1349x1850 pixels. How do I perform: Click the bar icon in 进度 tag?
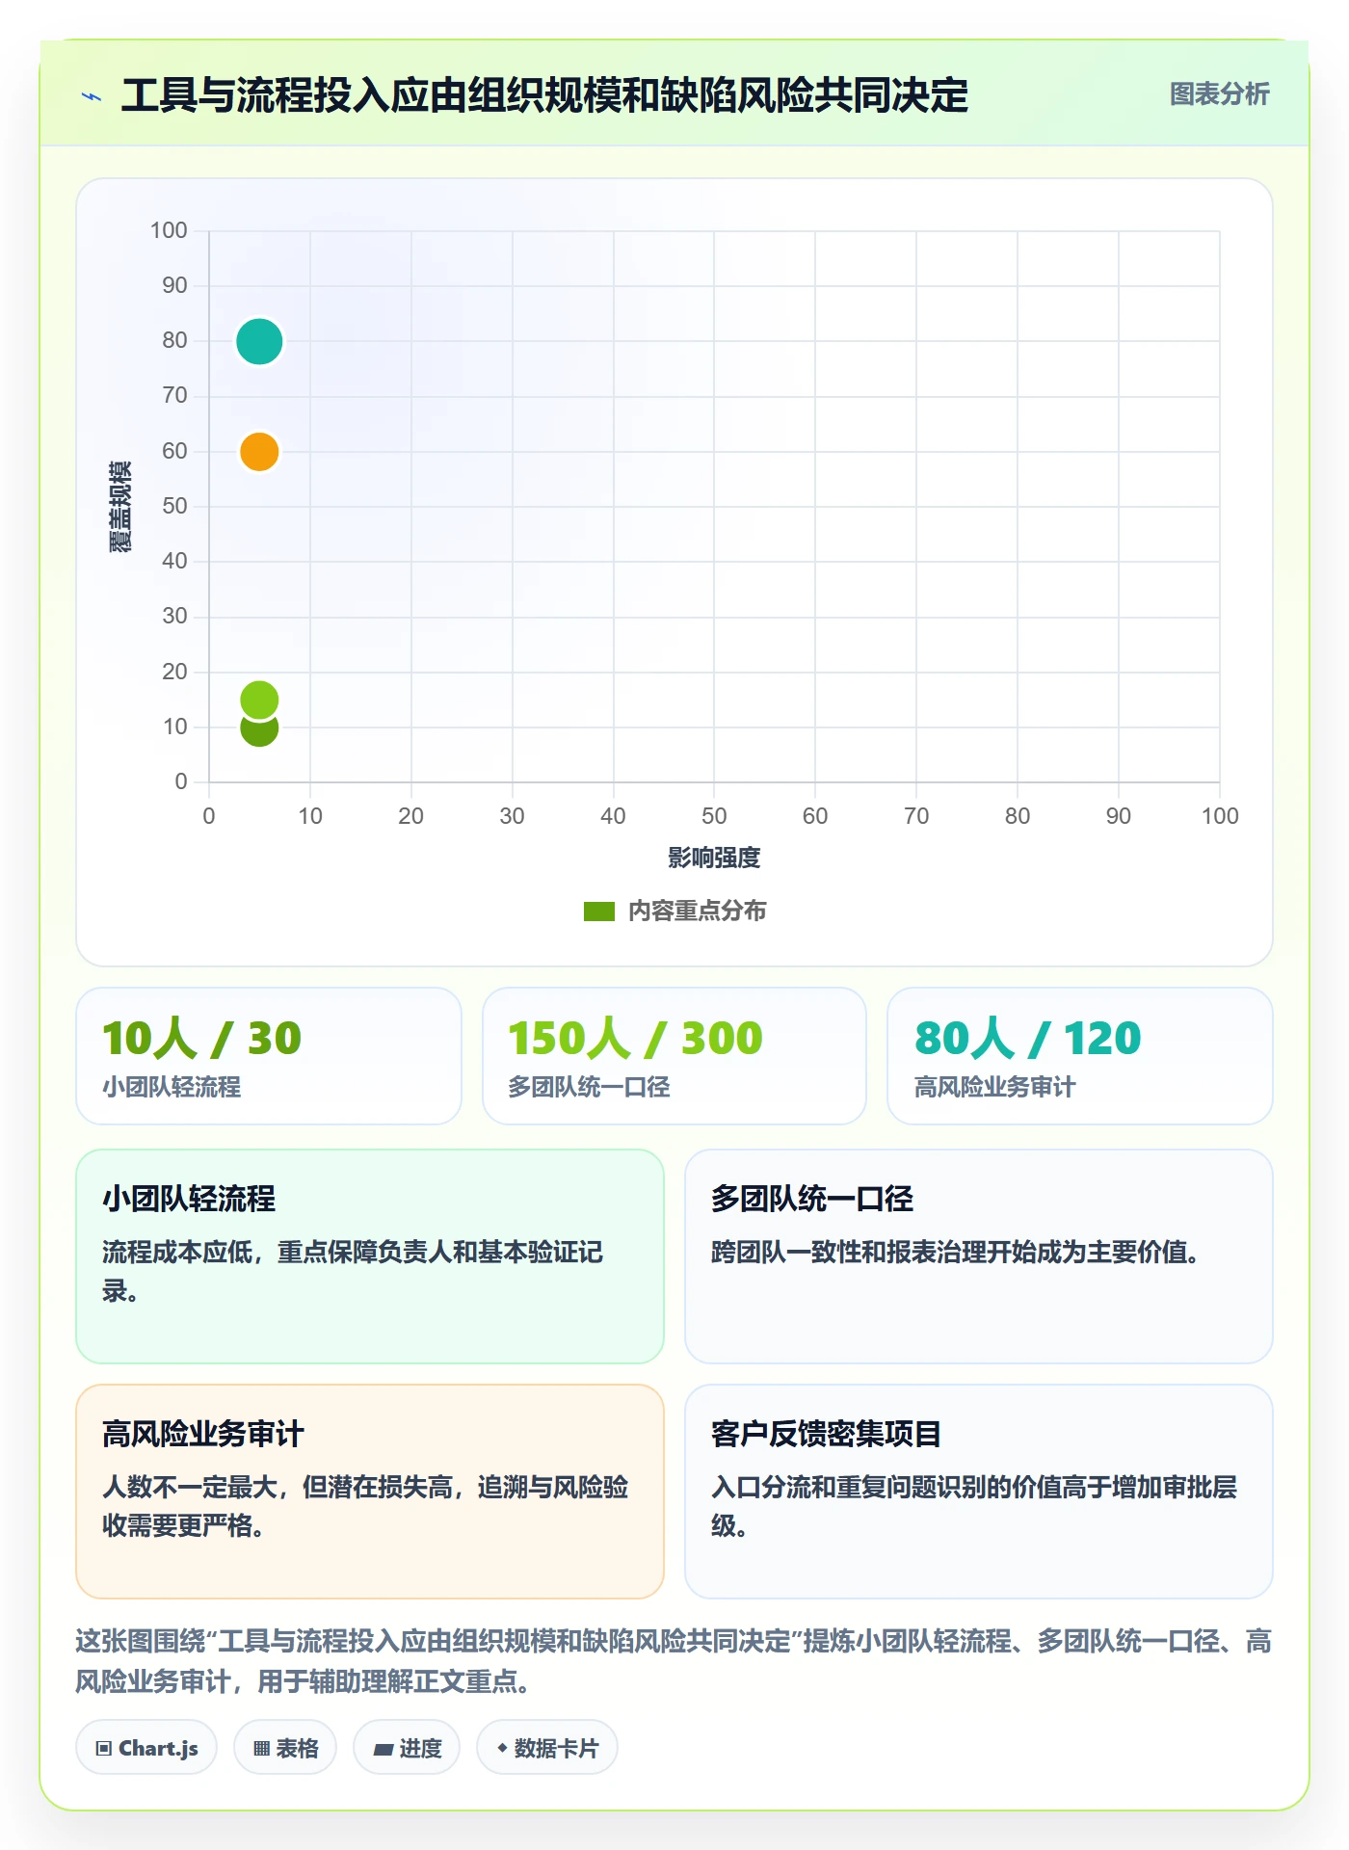pyautogui.click(x=384, y=1750)
